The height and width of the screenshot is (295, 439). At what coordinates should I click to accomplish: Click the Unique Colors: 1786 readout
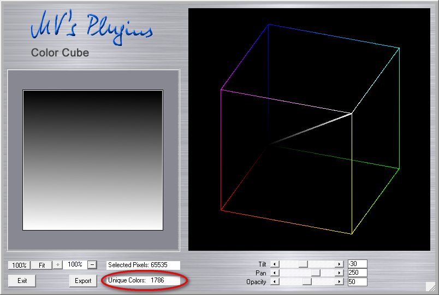pos(143,280)
